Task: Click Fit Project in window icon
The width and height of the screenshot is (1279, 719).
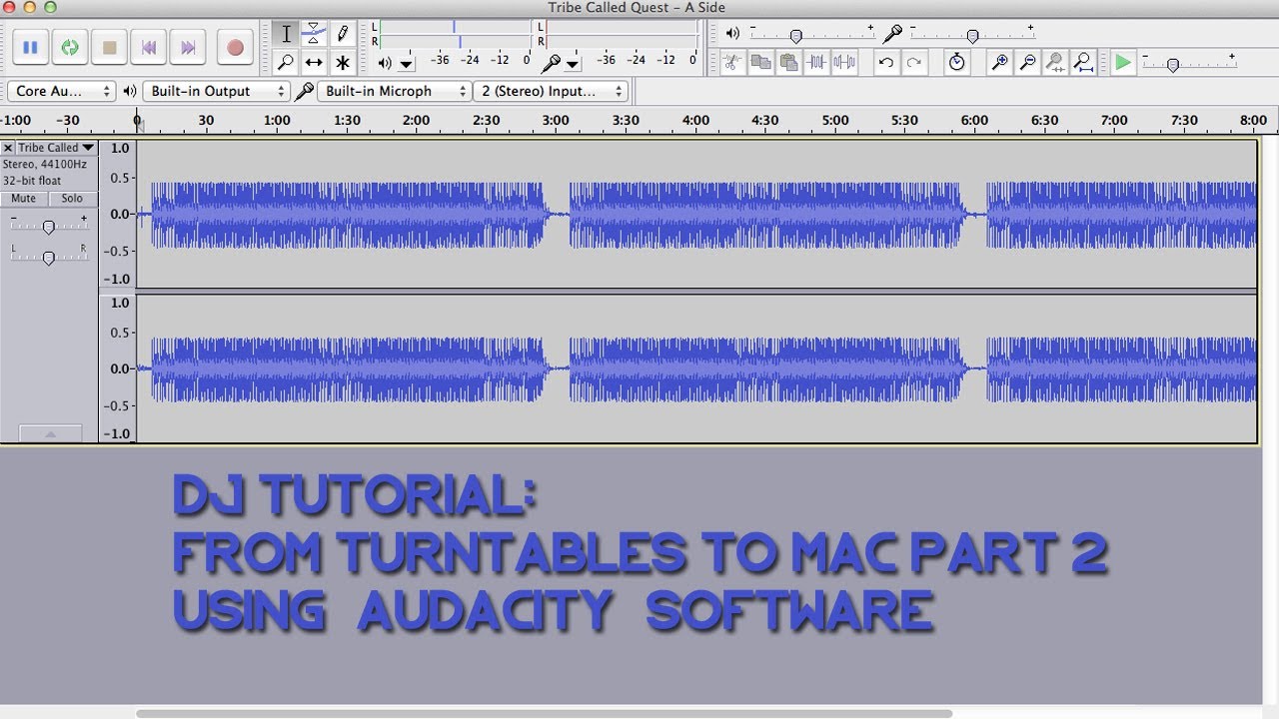Action: [x=1083, y=62]
